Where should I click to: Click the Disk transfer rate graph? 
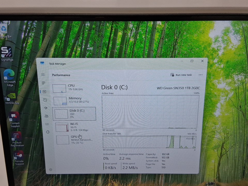[150, 142]
